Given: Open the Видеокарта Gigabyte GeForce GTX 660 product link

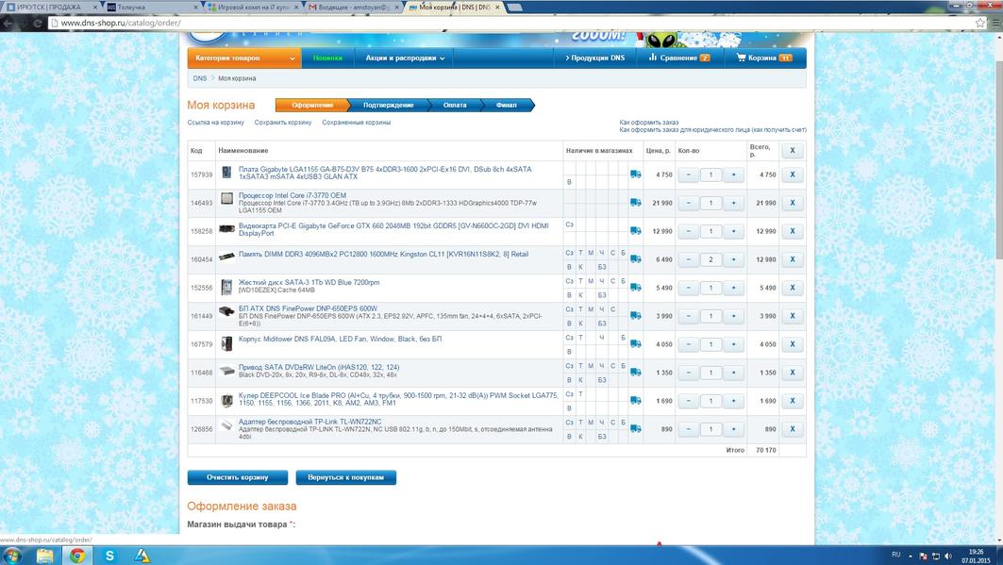Looking at the screenshot, I should click(x=393, y=229).
